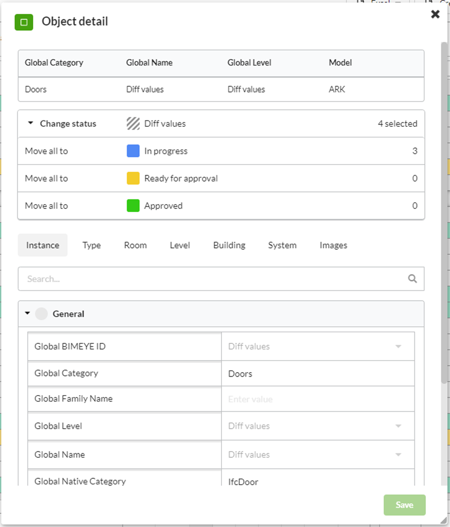450x527 pixels.
Task: Click the green Approved swatch
Action: coord(133,206)
